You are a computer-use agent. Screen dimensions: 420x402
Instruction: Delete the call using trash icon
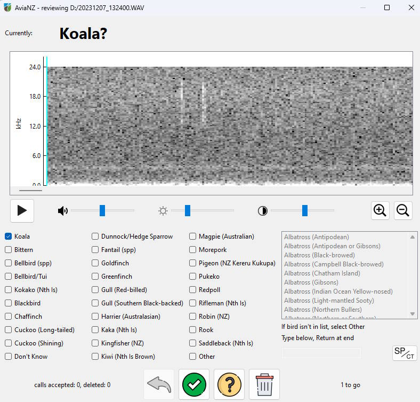[264, 384]
